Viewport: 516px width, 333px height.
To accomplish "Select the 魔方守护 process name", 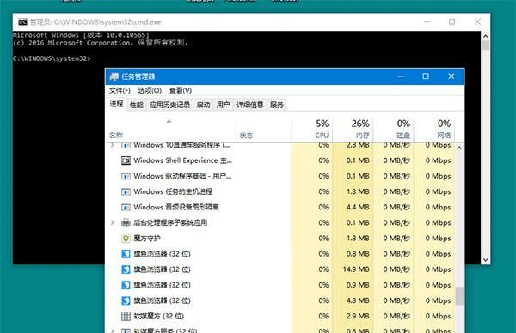I will pyautogui.click(x=147, y=238).
